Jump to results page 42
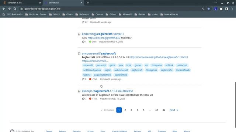 (x=164, y=110)
